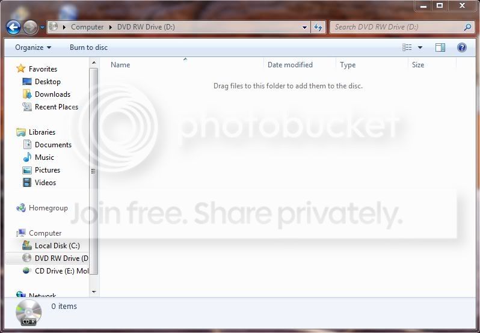Select Libraries in navigation pane
Screen dimensions: 480x333
click(x=42, y=132)
